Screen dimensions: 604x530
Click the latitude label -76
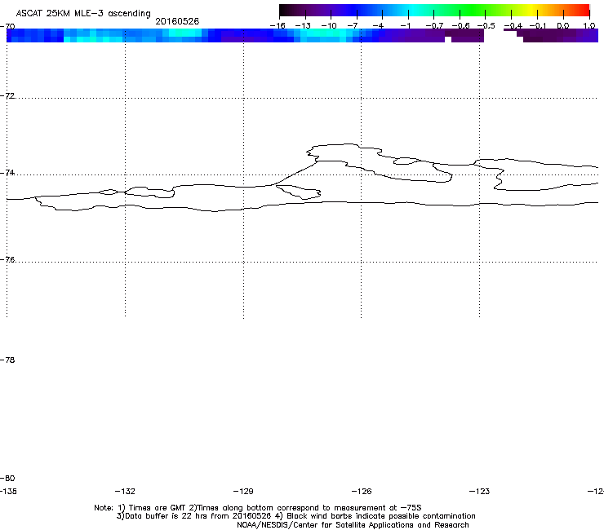(7, 260)
